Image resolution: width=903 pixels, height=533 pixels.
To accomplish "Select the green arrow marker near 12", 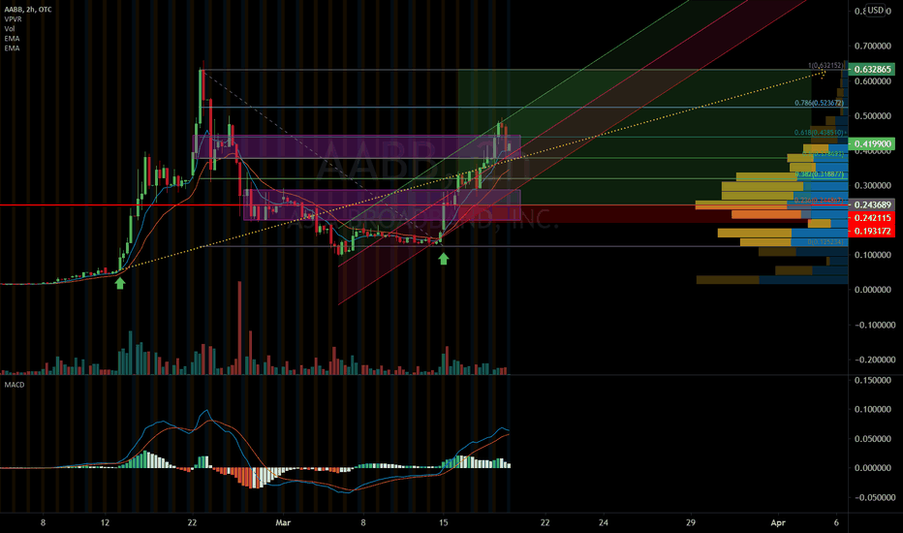I will (x=120, y=283).
